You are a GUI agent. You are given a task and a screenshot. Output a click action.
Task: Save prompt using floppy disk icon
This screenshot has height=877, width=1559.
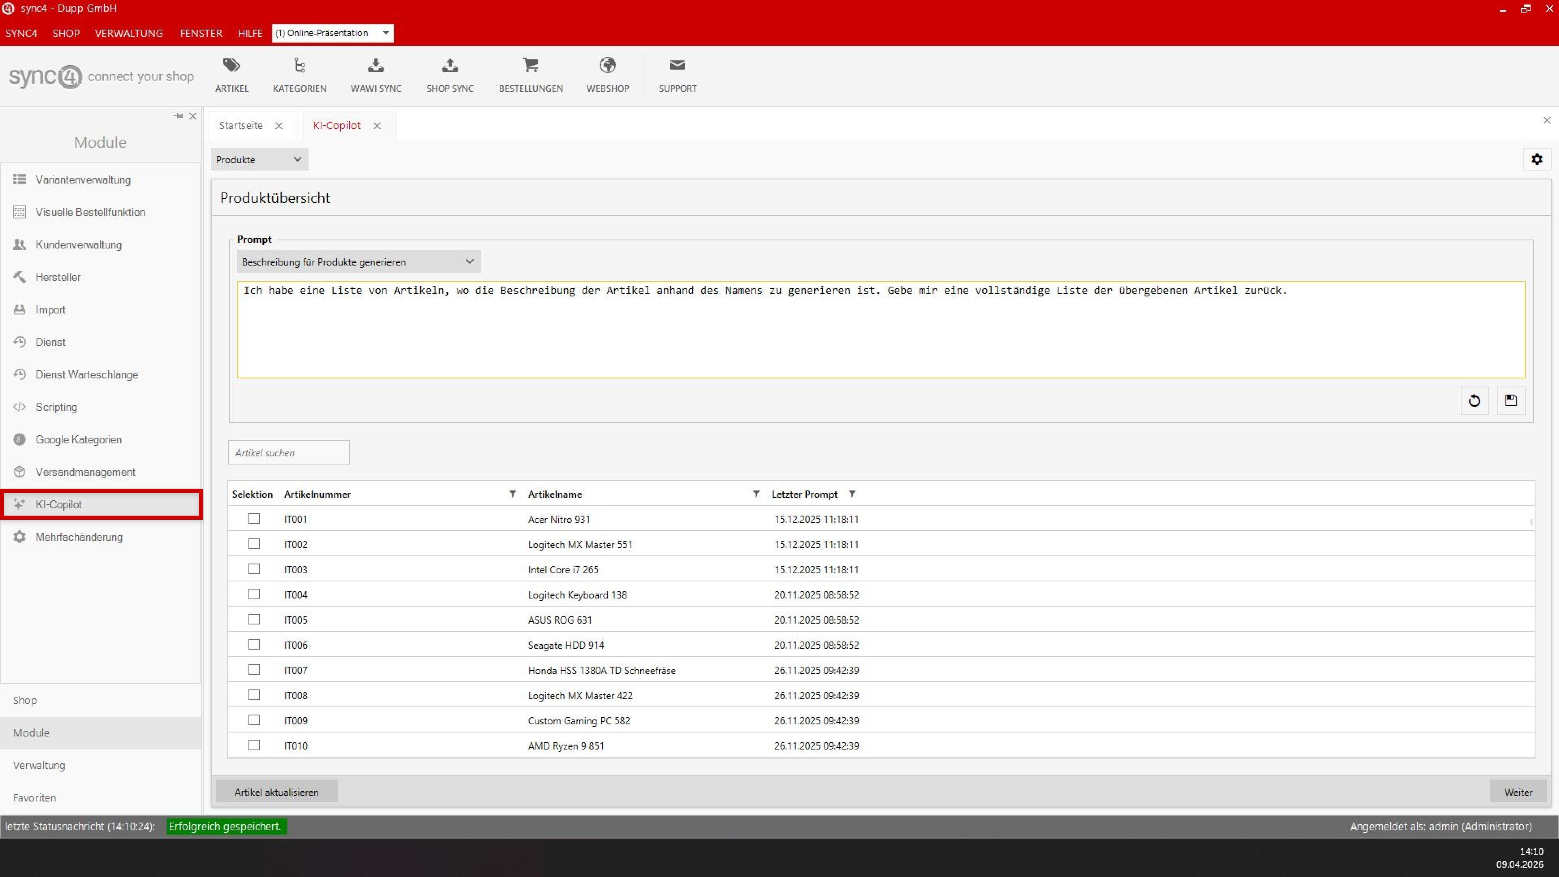click(x=1511, y=401)
